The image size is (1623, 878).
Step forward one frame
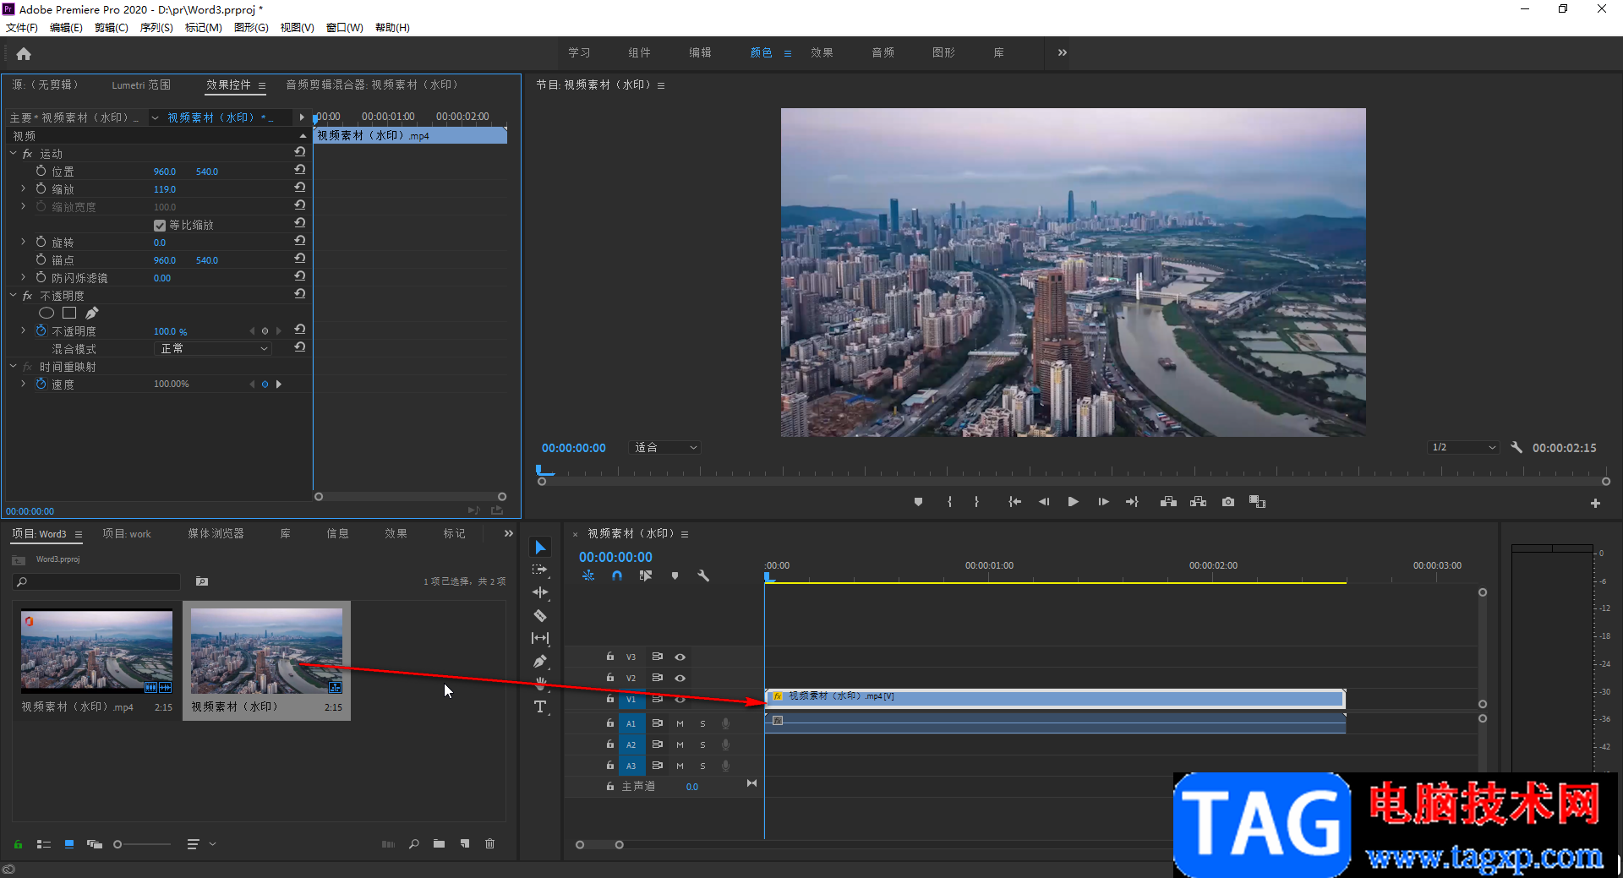tap(1103, 502)
